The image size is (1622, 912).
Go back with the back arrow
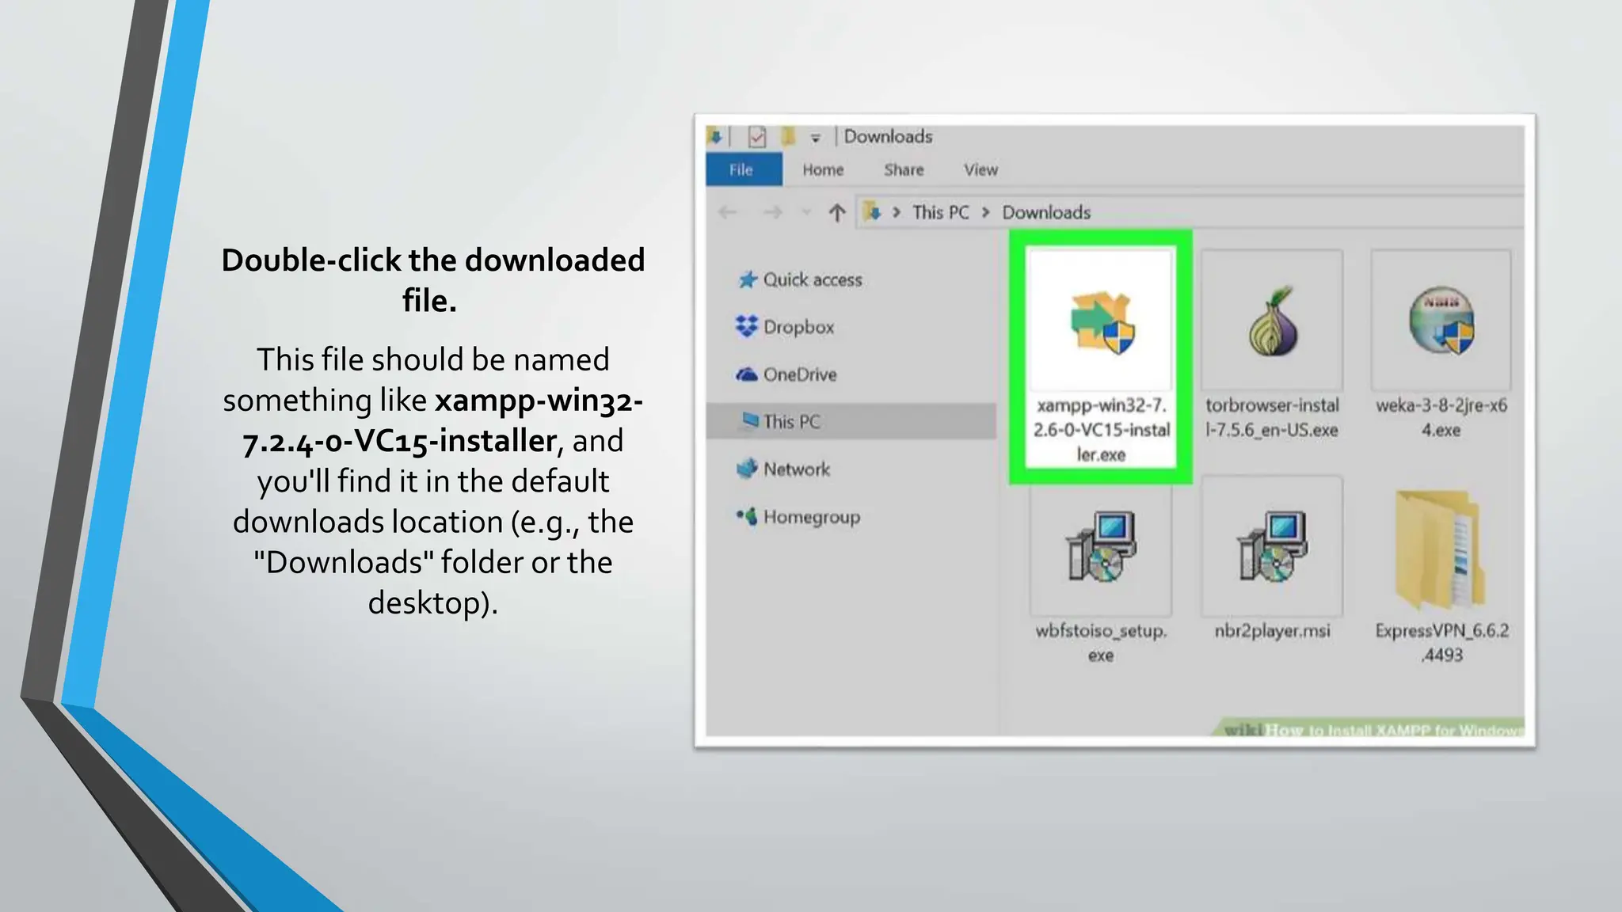click(x=727, y=212)
